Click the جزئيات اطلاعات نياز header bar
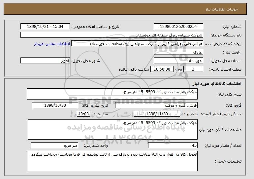This screenshot has height=179, width=254. [125, 9]
